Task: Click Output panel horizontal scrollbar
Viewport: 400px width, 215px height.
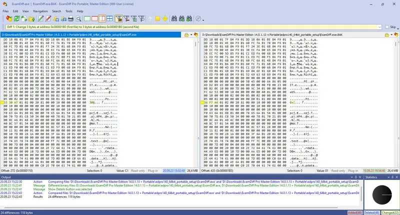Action: coord(171,207)
